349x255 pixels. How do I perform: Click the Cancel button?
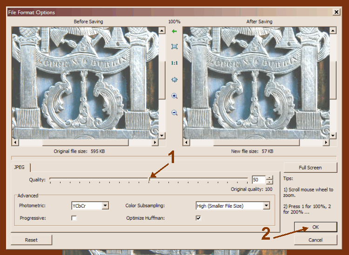(315, 240)
